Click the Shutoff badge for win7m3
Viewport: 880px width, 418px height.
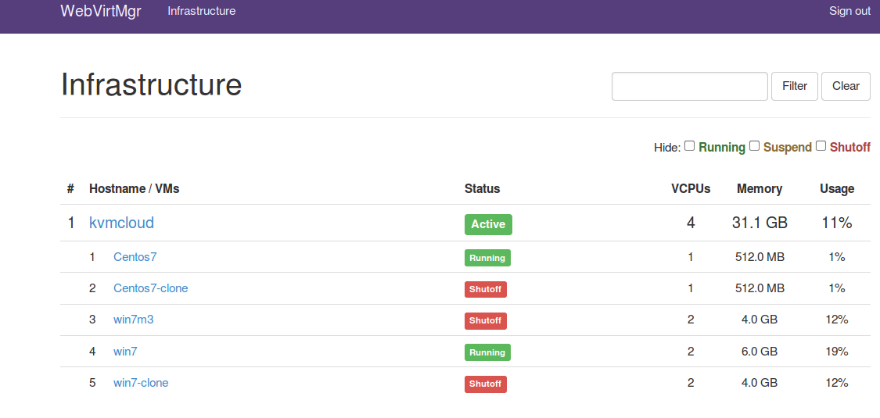click(x=486, y=321)
